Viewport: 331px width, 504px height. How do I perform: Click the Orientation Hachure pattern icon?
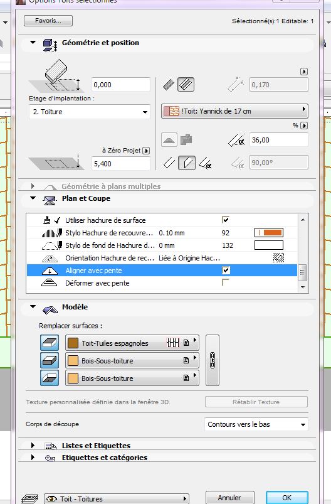point(278,258)
